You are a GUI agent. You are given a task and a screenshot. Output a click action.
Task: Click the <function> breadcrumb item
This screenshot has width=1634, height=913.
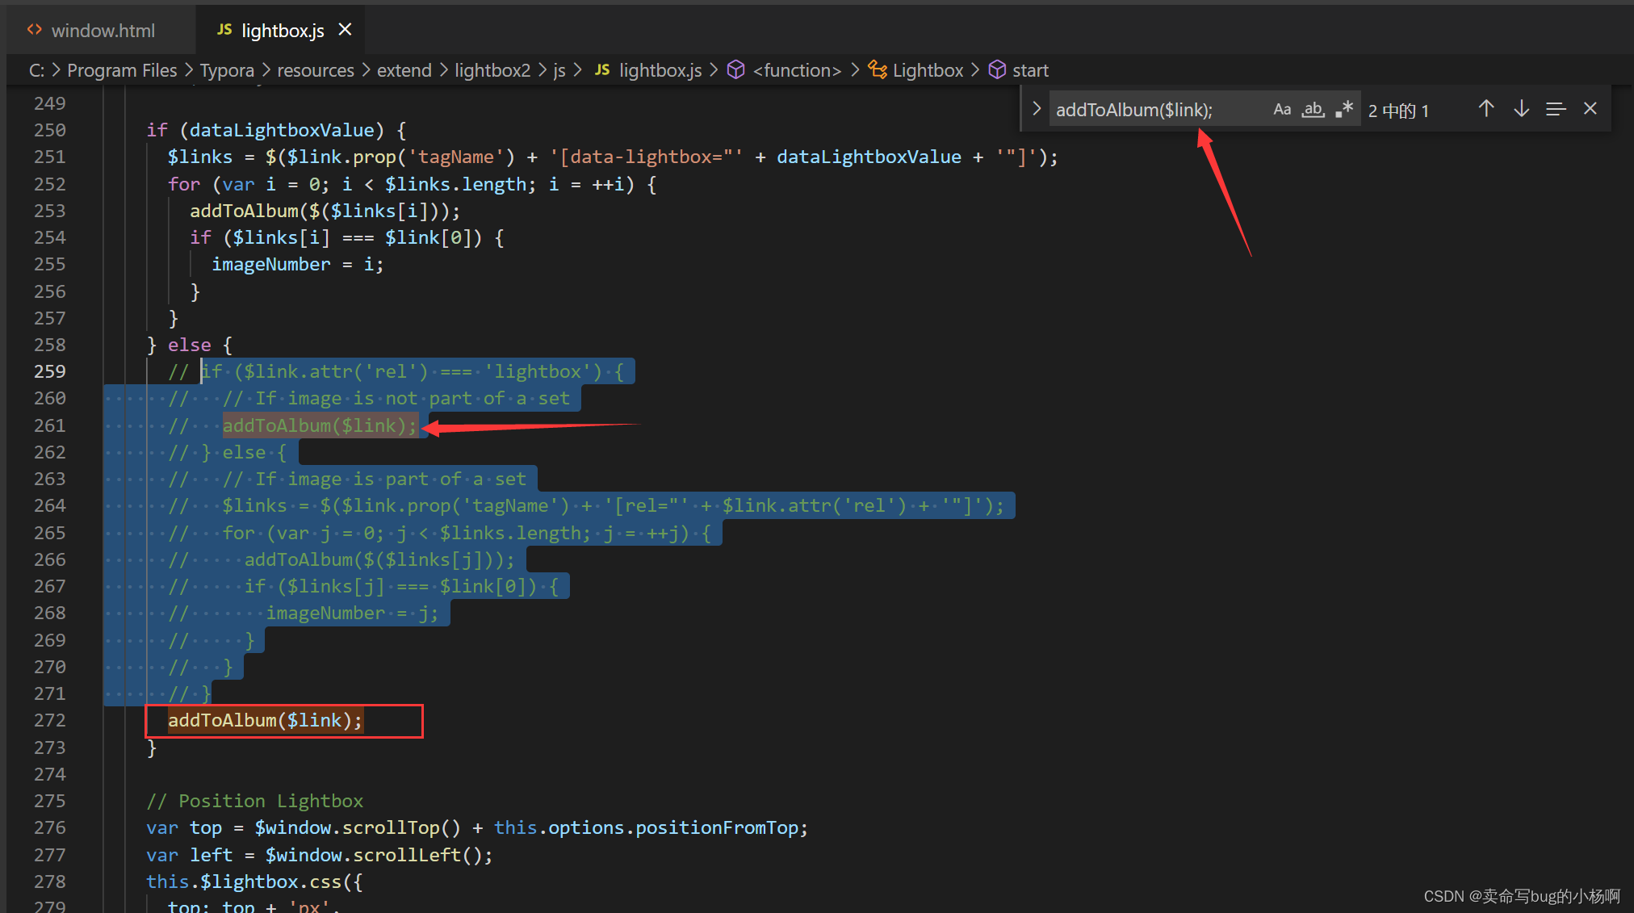796,70
